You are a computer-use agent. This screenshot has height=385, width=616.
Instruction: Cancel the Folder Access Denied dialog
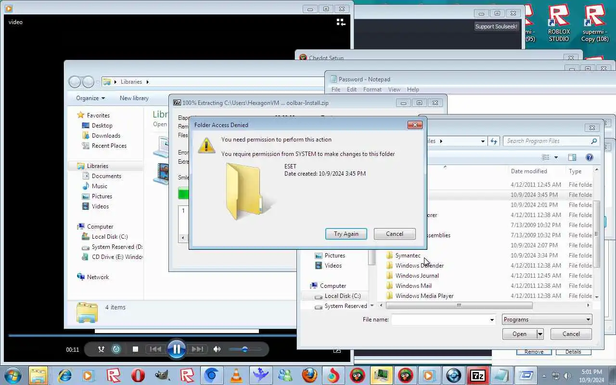[x=395, y=234]
